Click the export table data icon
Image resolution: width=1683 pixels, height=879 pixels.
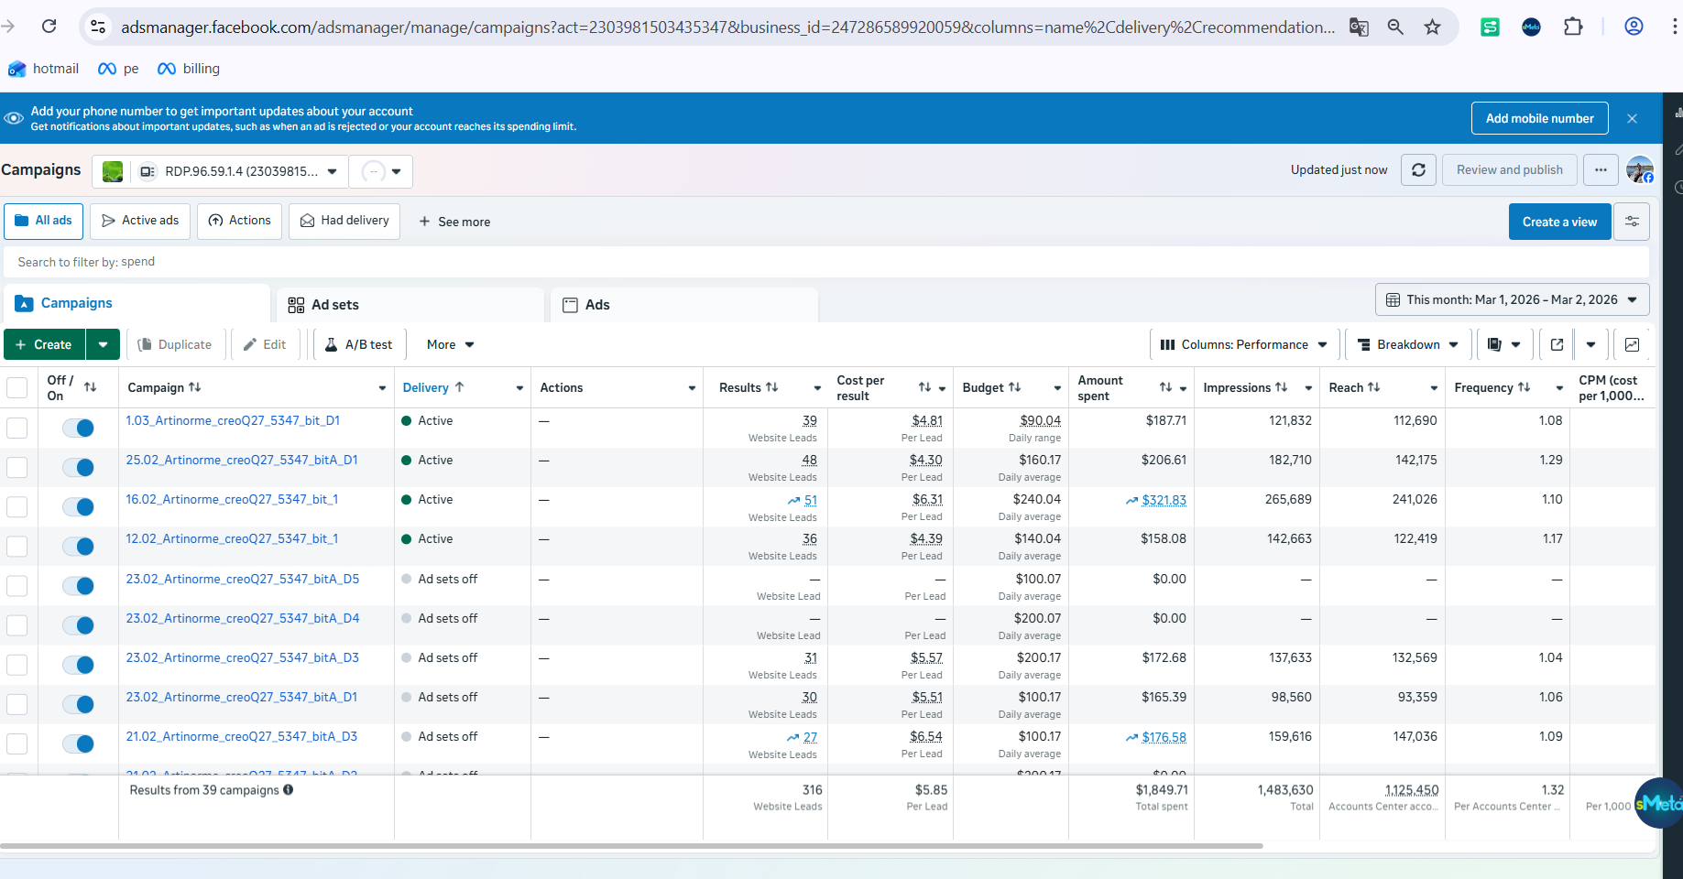pyautogui.click(x=1557, y=345)
